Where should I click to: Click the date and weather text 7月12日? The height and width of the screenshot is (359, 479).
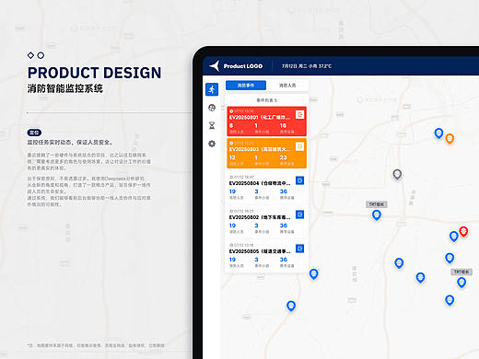coord(307,66)
